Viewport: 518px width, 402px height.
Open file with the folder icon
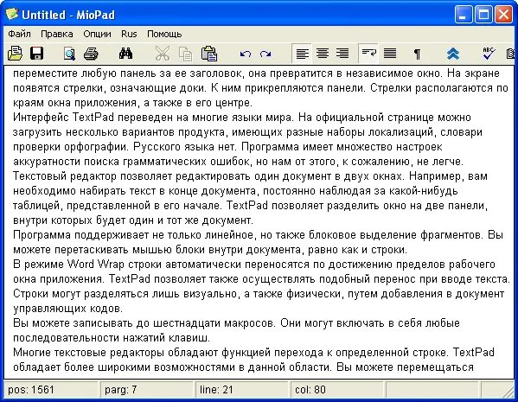15,54
